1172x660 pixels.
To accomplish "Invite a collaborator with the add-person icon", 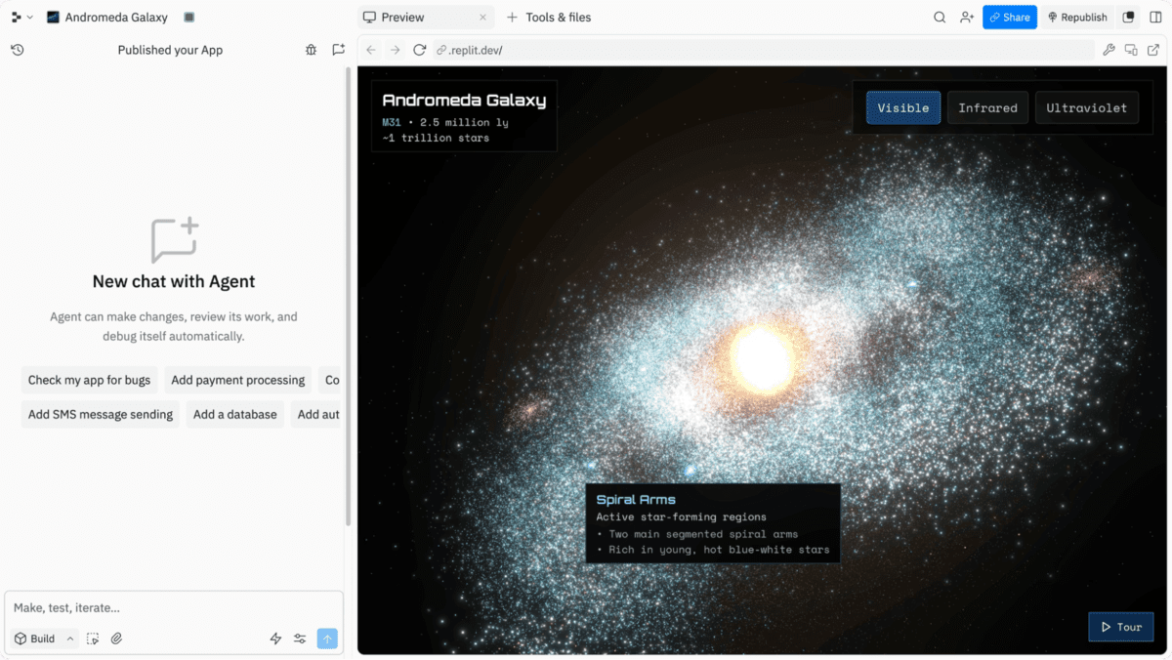I will [966, 17].
